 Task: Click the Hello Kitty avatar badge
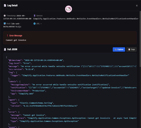(69, 9)
